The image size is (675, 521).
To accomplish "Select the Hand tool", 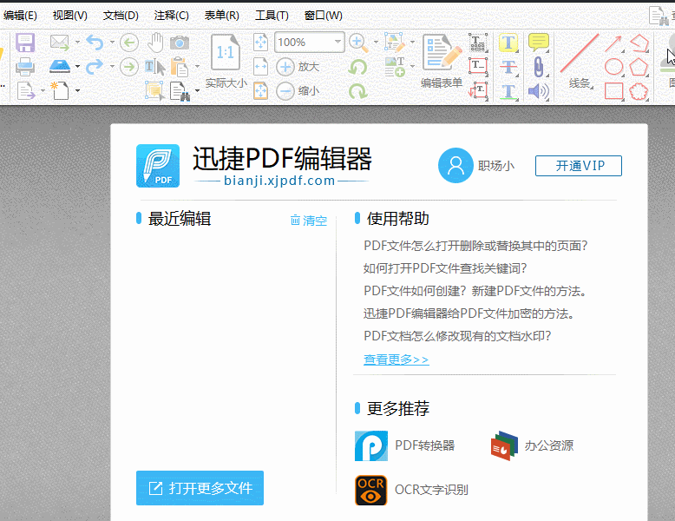I will click(x=155, y=43).
